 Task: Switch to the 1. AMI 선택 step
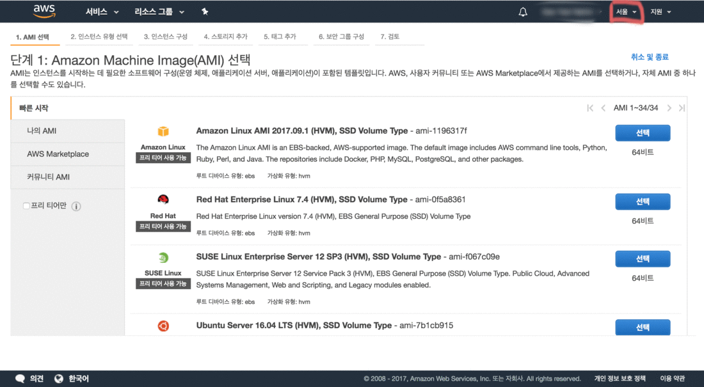coord(33,37)
